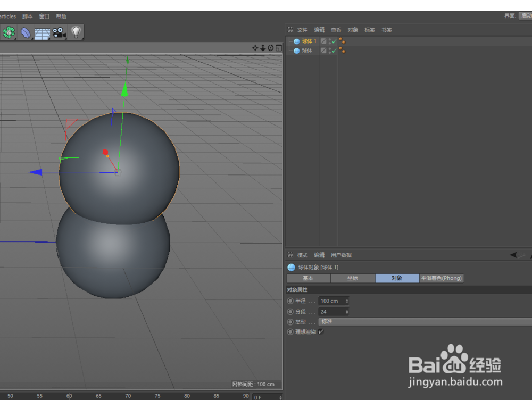Click the current frame field 0 F

[x=267, y=397]
